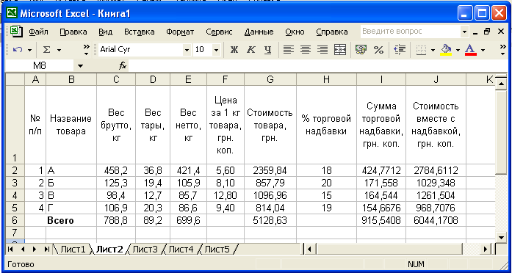The width and height of the screenshot is (512, 273).
Task: Apply currency format icon
Action: (361, 50)
